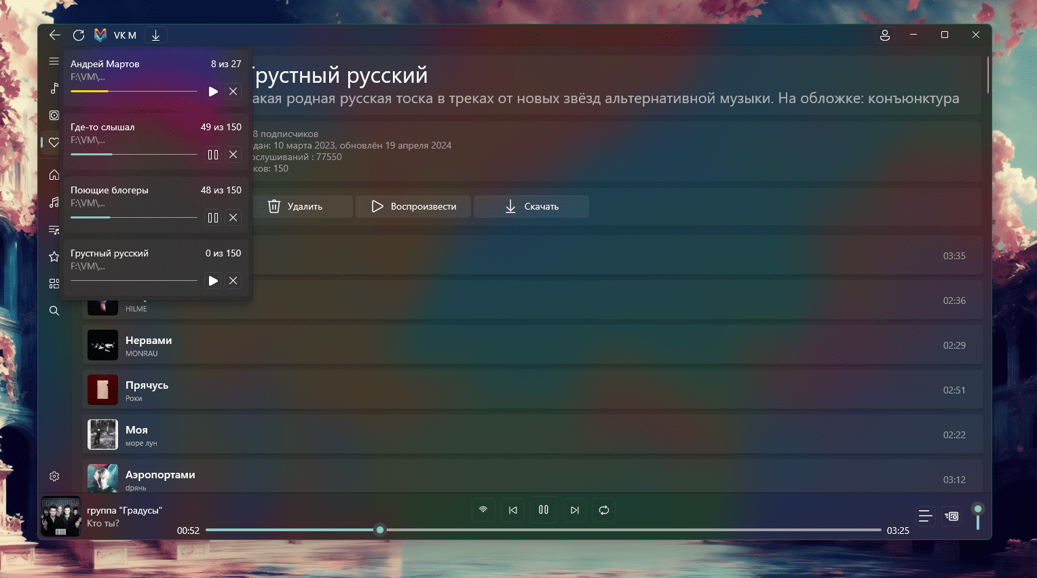
Task: Cancel the Где-то слышал download
Action: [233, 154]
